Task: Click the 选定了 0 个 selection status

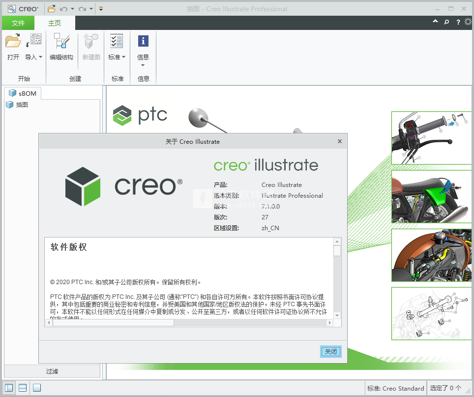Action: click(x=445, y=388)
